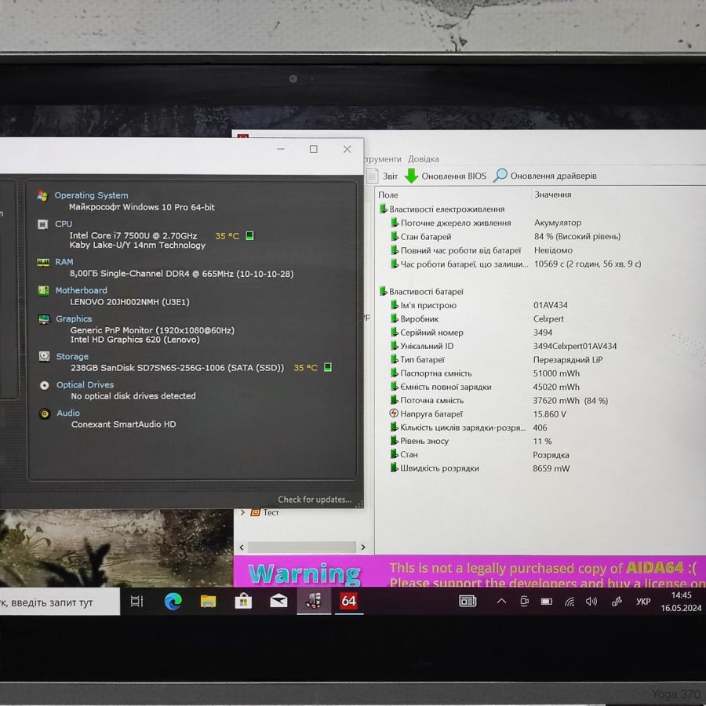Open the Optical Drives section link
706x706 pixels.
tap(85, 385)
